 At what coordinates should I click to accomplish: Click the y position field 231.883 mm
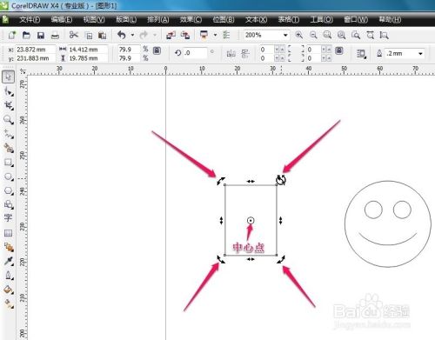coord(36,58)
